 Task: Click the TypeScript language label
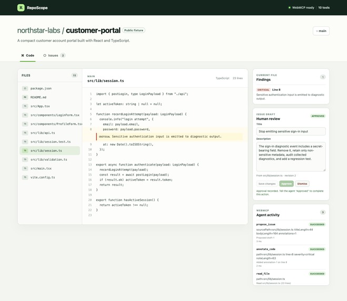click(222, 78)
